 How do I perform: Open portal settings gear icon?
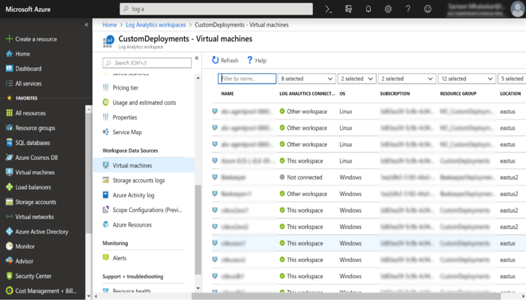(388, 9)
